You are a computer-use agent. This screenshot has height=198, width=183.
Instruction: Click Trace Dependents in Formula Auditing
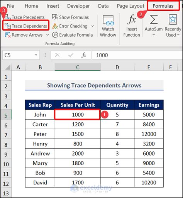(x=26, y=26)
